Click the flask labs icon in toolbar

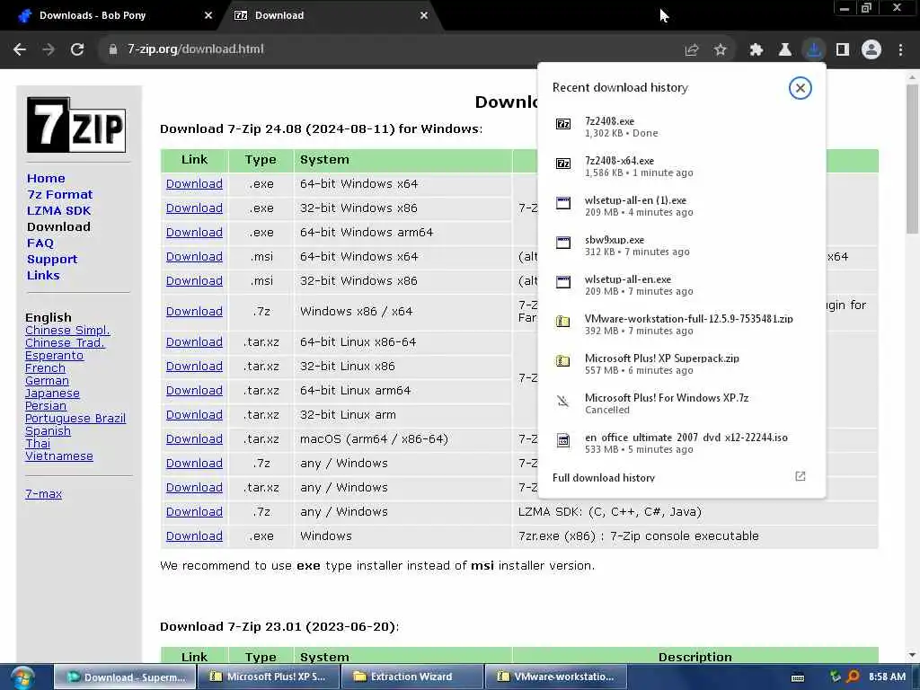(785, 50)
